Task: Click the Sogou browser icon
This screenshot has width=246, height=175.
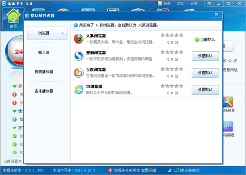Action: pos(79,56)
